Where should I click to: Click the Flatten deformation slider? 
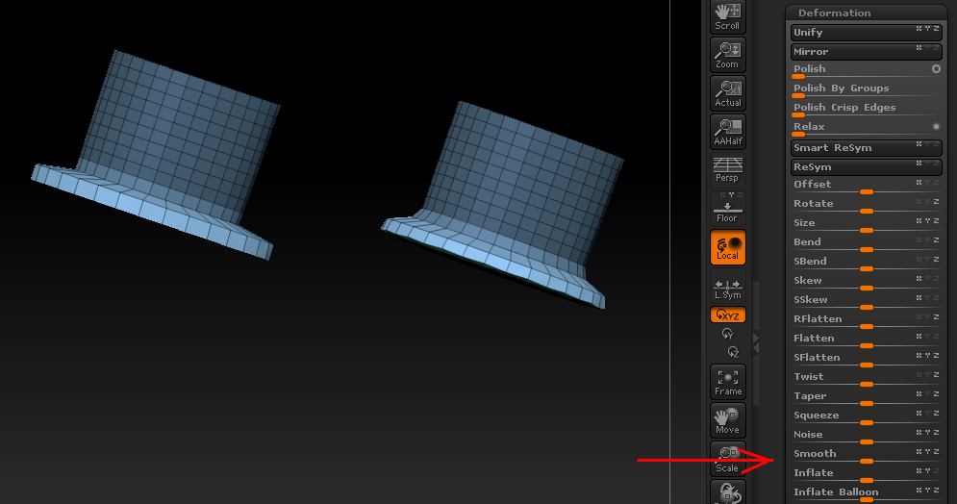click(866, 340)
